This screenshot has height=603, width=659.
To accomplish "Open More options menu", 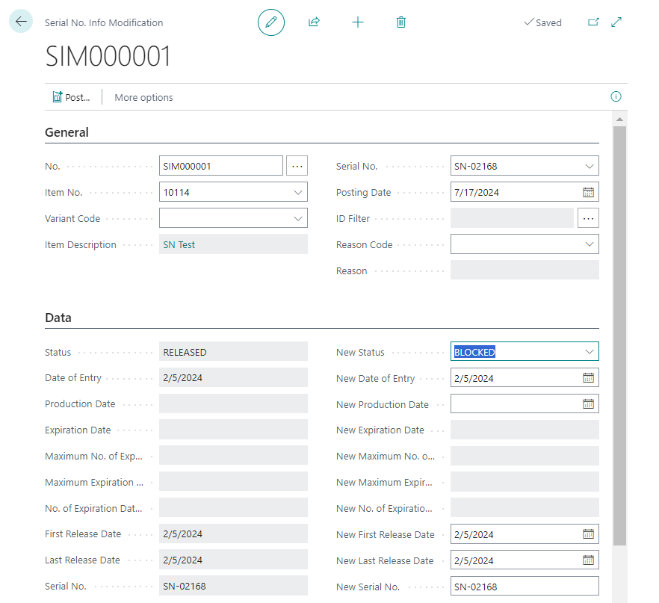I will pyautogui.click(x=143, y=97).
